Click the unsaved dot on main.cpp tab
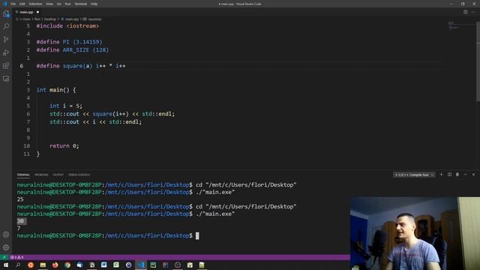This screenshot has width=480, height=270. click(37, 12)
